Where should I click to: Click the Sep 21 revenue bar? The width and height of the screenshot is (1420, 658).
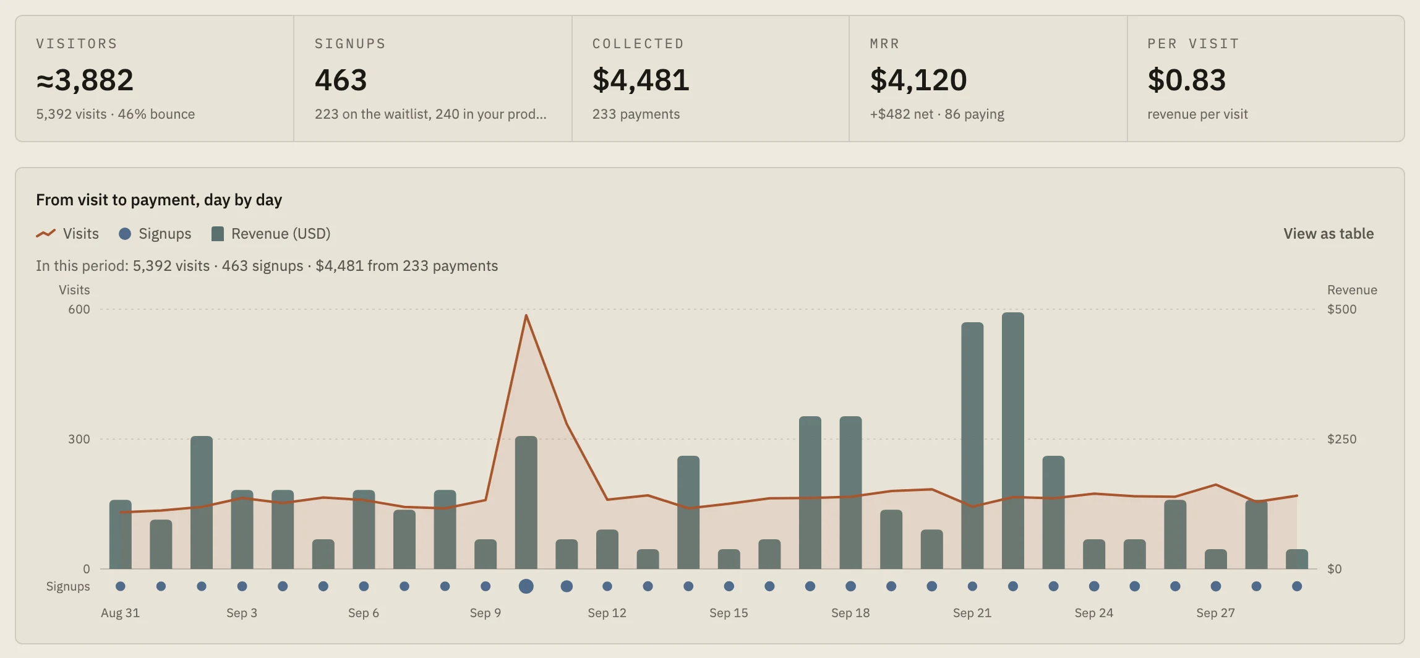click(972, 445)
